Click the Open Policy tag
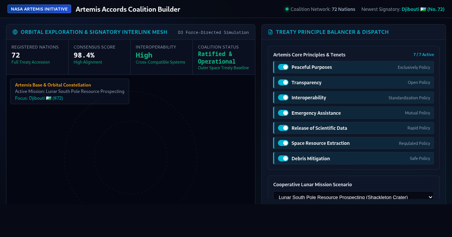This screenshot has width=452, height=237. (x=419, y=82)
